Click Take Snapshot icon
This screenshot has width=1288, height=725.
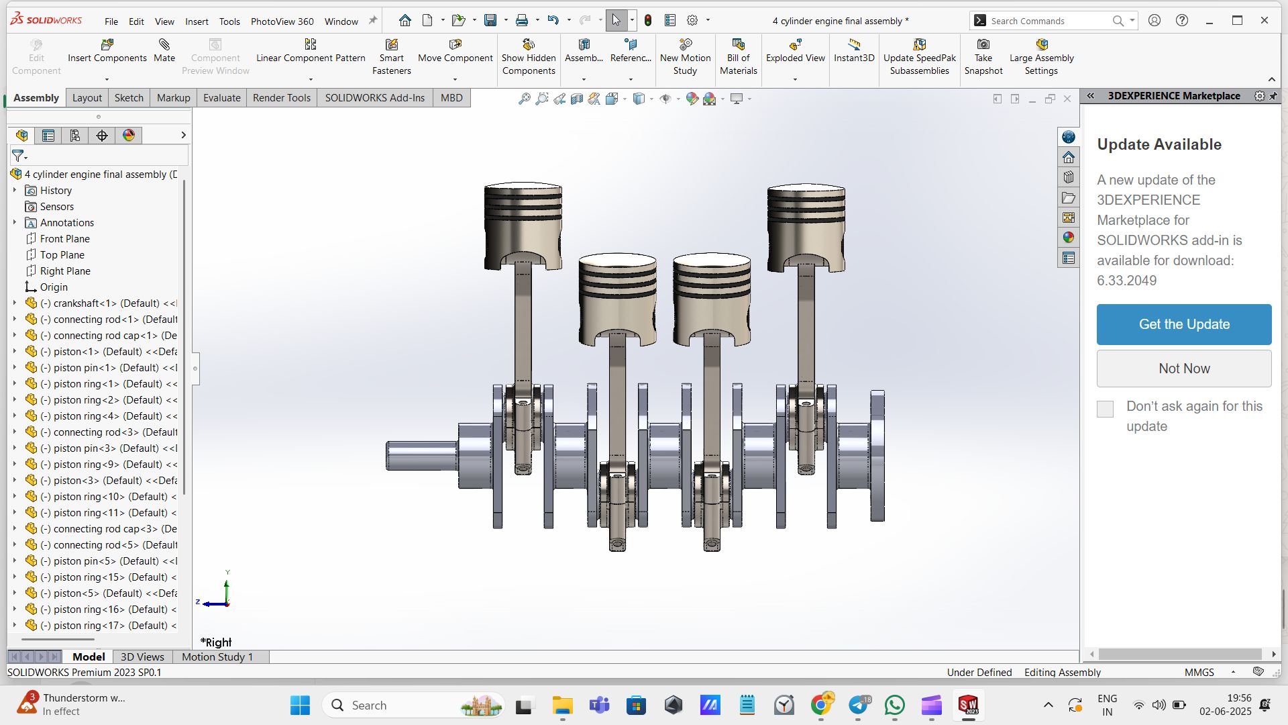click(983, 45)
